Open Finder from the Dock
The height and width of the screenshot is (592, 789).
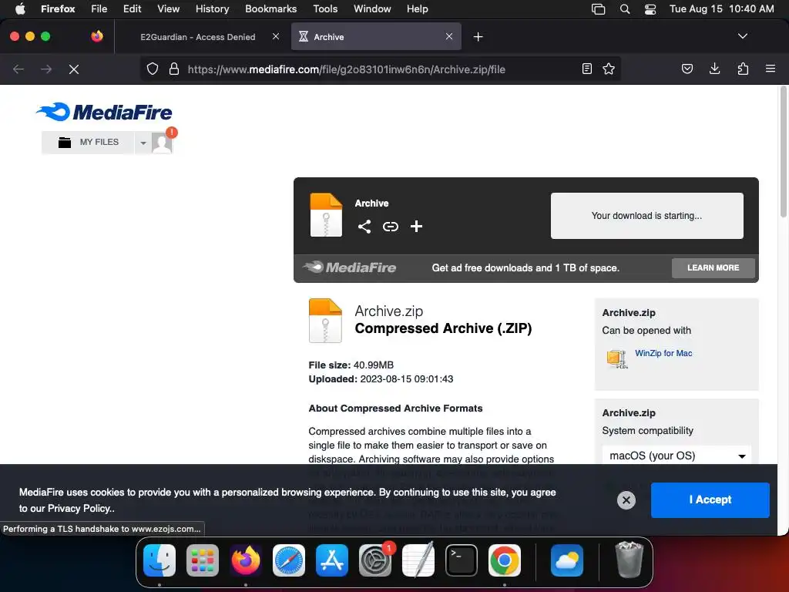[x=159, y=560]
